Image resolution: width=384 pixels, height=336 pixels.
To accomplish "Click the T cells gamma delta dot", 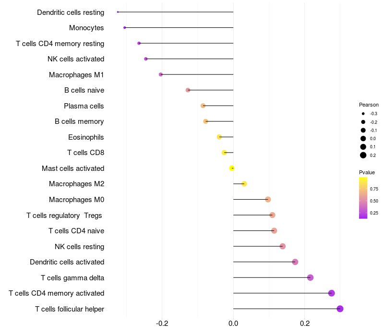I will coord(310,277).
